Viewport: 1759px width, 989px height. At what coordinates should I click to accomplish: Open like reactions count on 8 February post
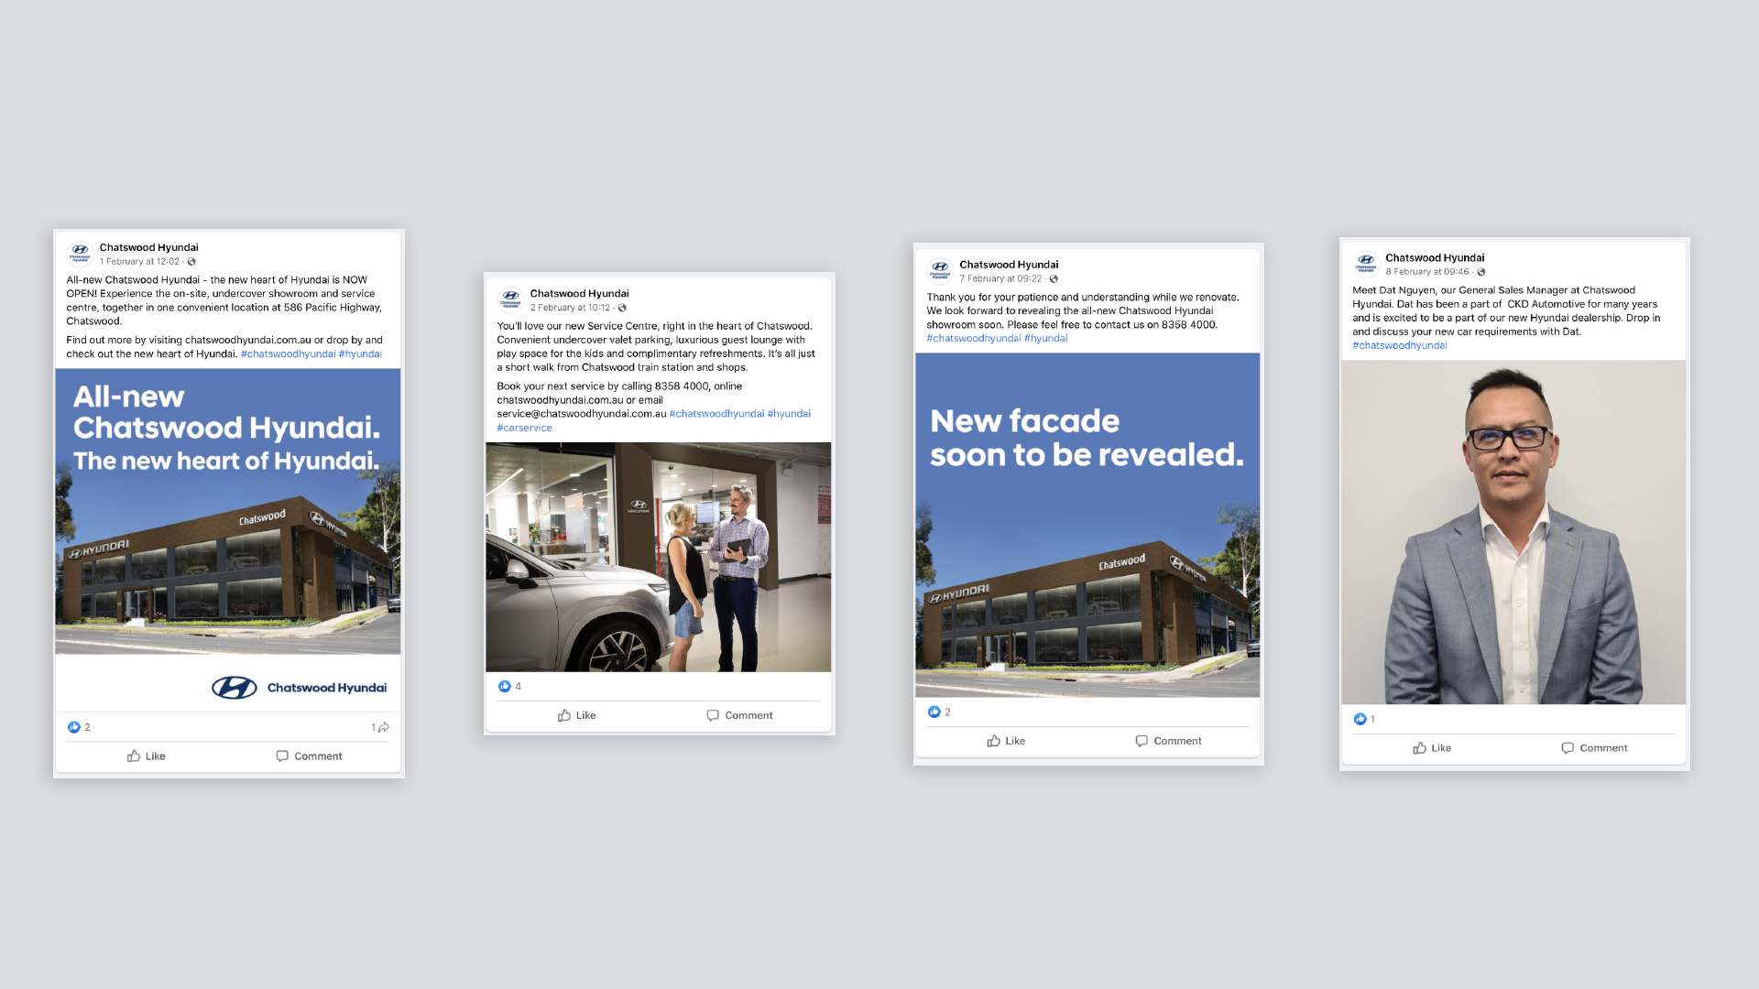pyautogui.click(x=1364, y=719)
